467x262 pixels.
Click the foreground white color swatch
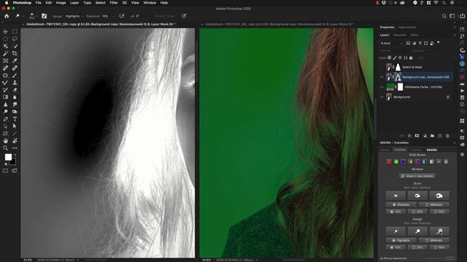pos(8,157)
